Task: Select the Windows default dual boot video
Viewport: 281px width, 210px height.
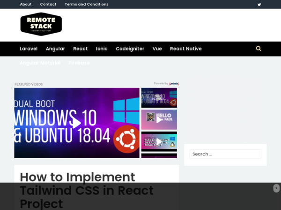Action: [x=159, y=141]
